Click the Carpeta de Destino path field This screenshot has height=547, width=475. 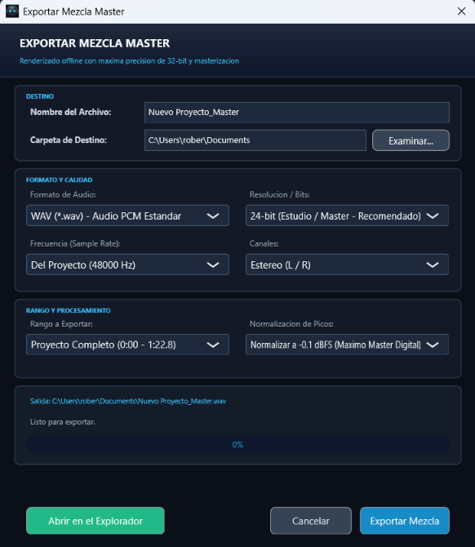point(255,140)
